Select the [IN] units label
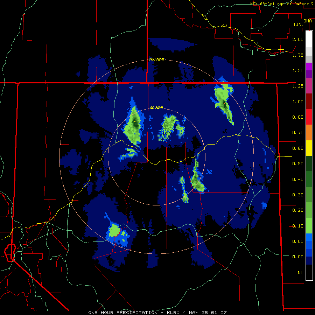 point(299,24)
